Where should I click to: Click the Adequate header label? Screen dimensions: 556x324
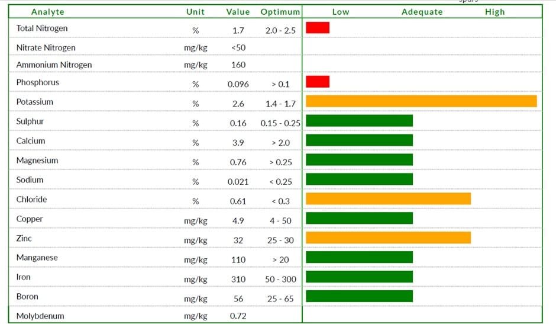pyautogui.click(x=422, y=12)
